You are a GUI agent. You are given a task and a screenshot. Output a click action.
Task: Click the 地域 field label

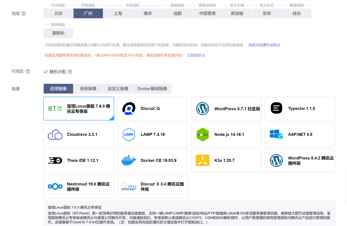15,14
